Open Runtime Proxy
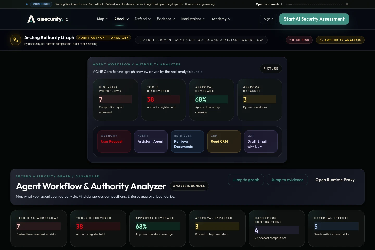 (x=335, y=180)
